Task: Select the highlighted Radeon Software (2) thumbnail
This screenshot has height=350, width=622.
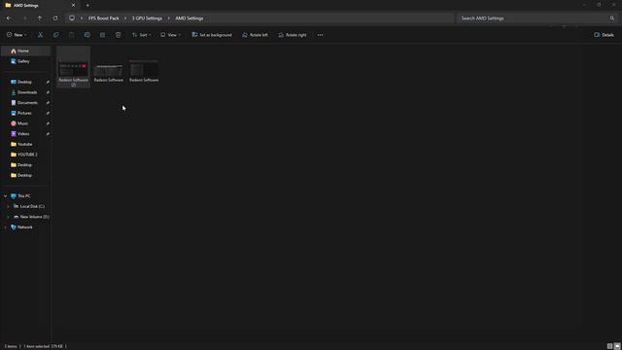Action: click(x=74, y=67)
